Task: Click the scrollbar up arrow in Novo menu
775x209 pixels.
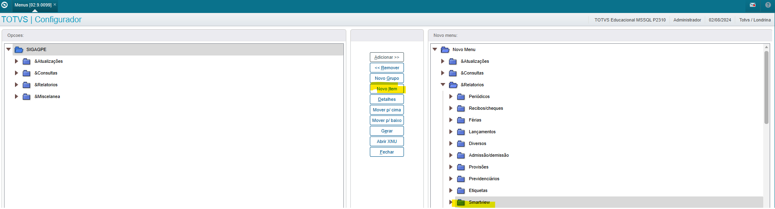Action: tap(766, 47)
